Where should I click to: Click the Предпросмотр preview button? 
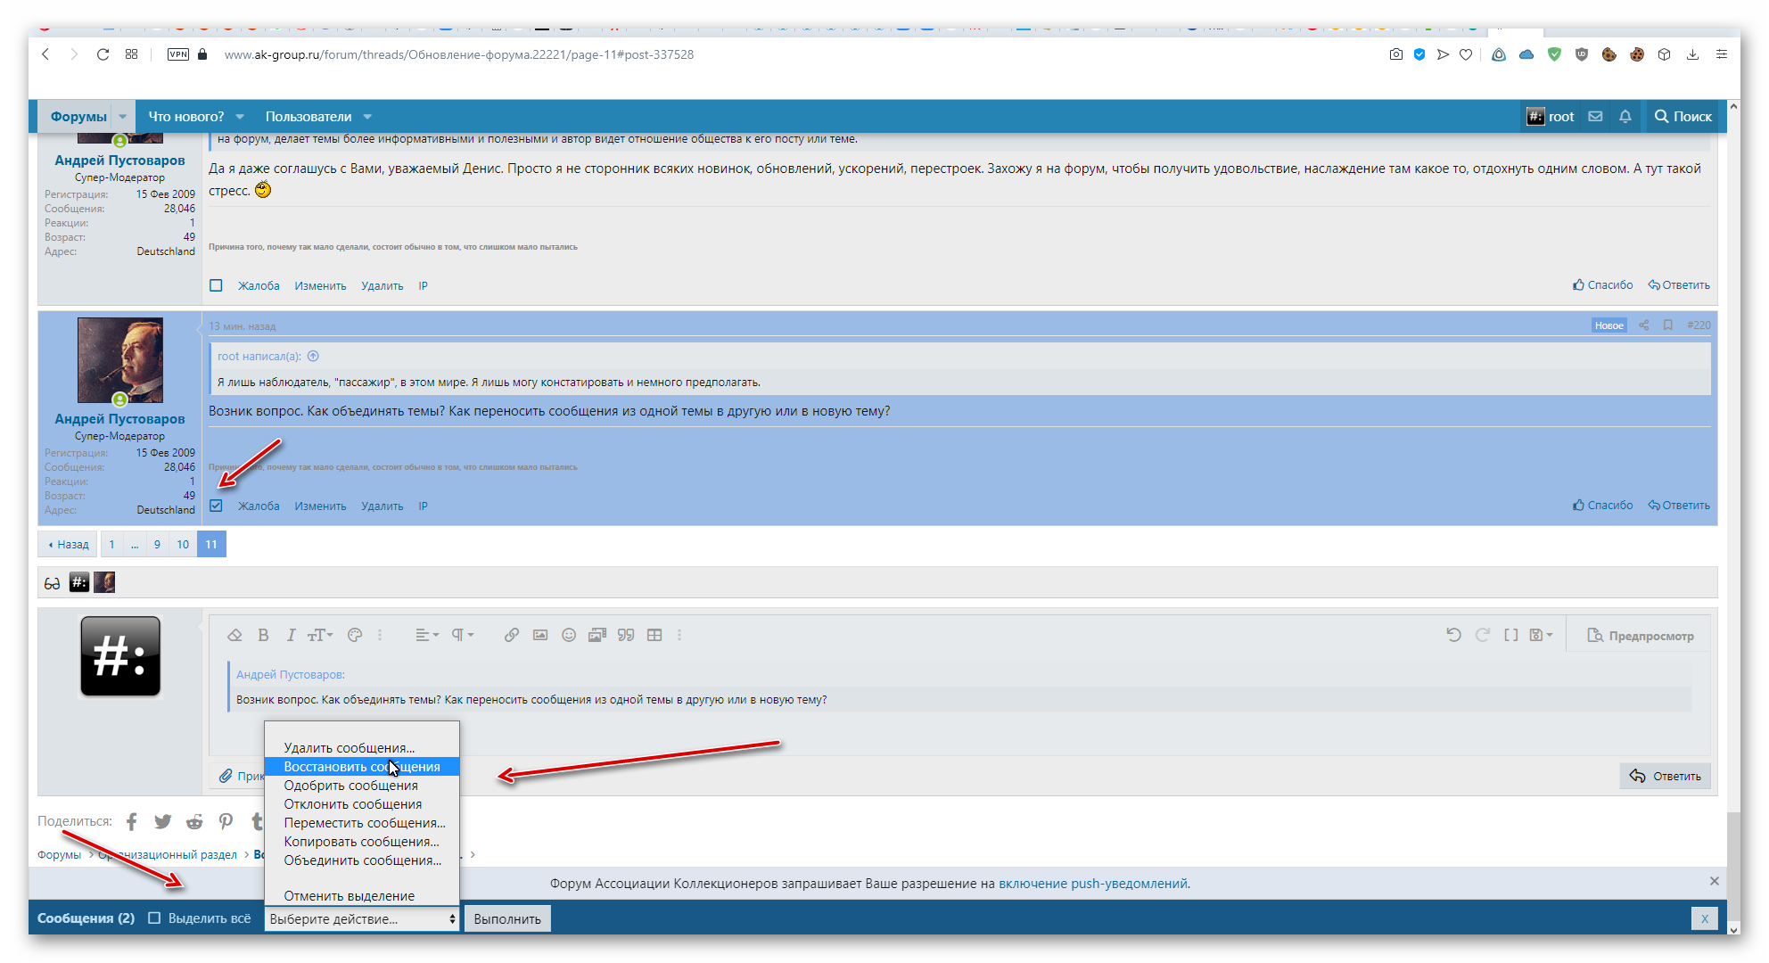point(1641,636)
